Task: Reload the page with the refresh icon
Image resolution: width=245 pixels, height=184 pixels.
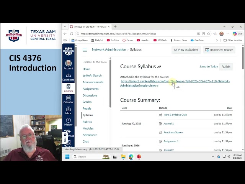Action: pyautogui.click(x=72, y=34)
